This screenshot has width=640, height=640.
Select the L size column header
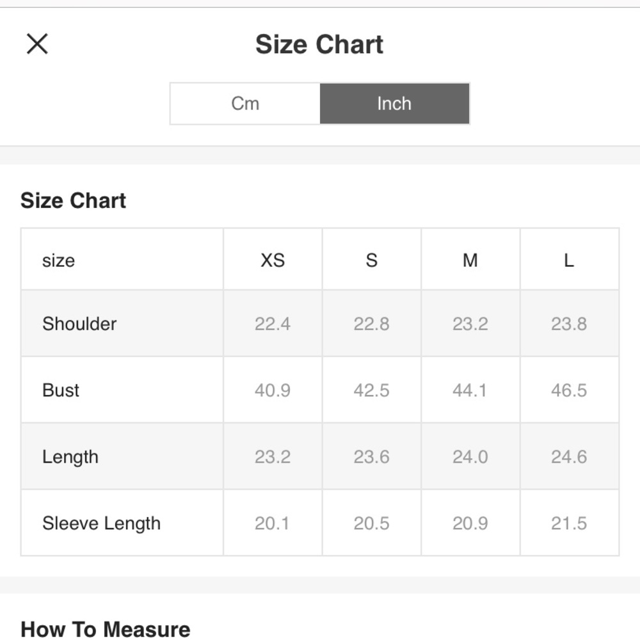coord(569,260)
